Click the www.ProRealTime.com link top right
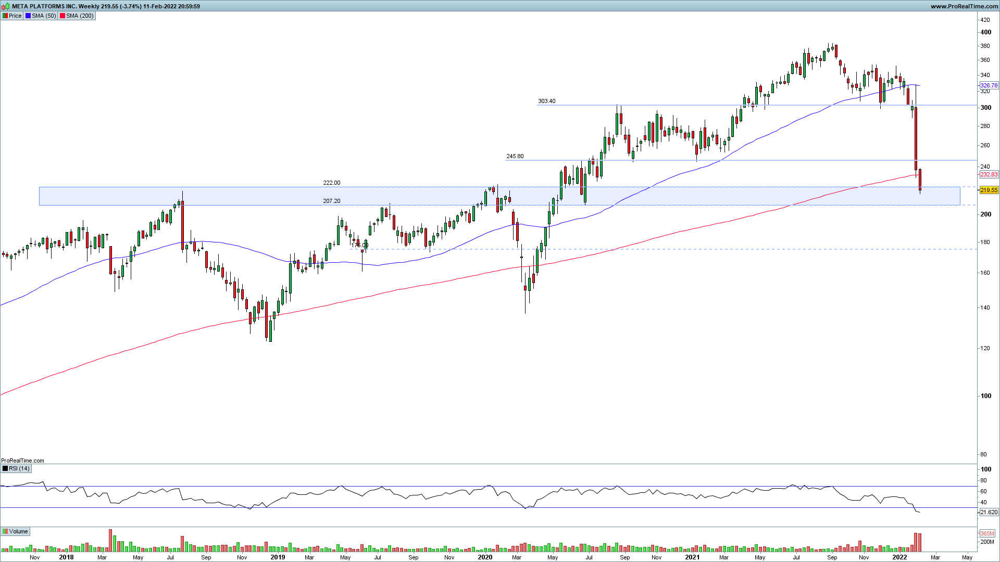Screen dimensions: 1000x562 tap(964, 6)
